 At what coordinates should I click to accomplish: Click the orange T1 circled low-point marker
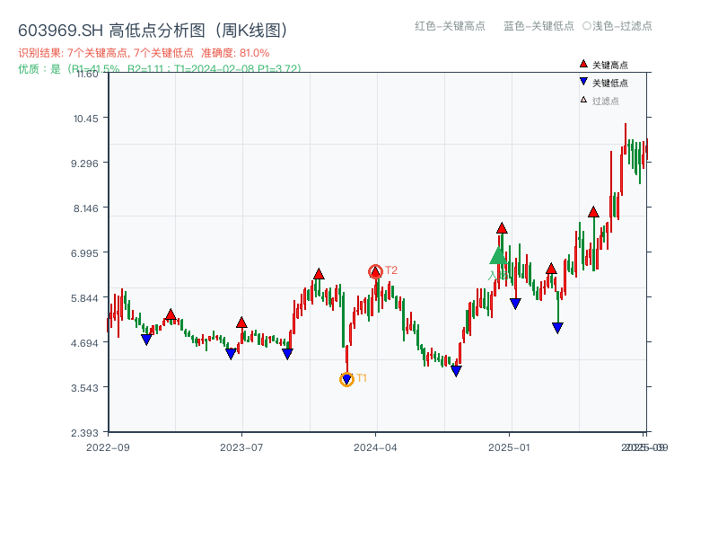[x=346, y=379]
